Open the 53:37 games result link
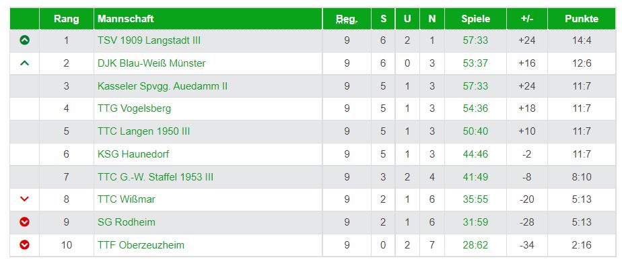The width and height of the screenshot is (622, 264). pos(475,63)
